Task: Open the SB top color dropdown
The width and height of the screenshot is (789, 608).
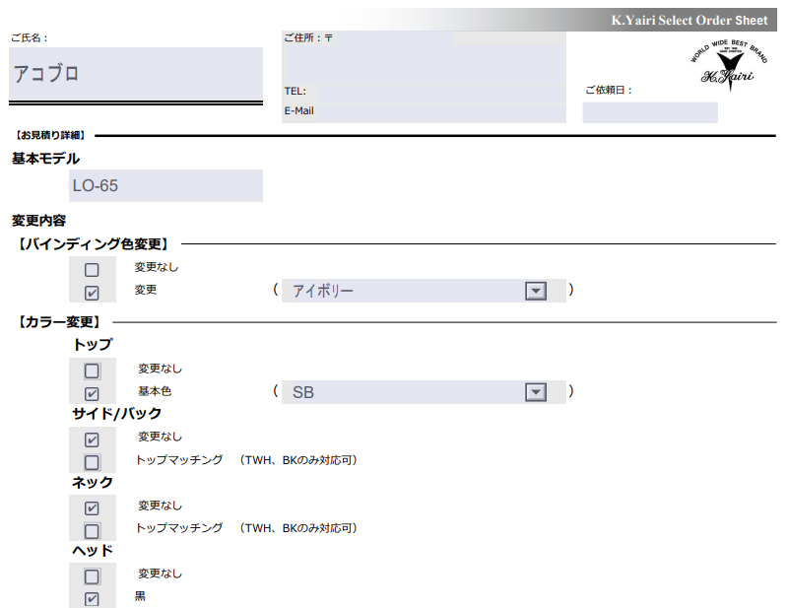Action: point(535,392)
